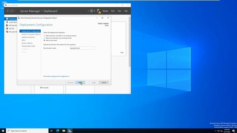Click the Root domain name field

[x=82, y=48]
